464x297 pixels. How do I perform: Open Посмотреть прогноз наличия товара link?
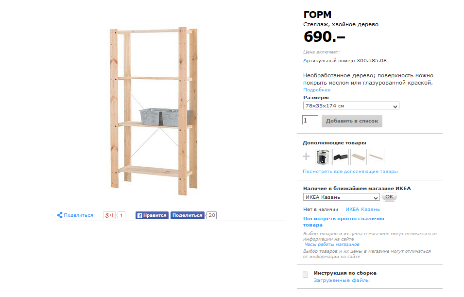(344, 222)
